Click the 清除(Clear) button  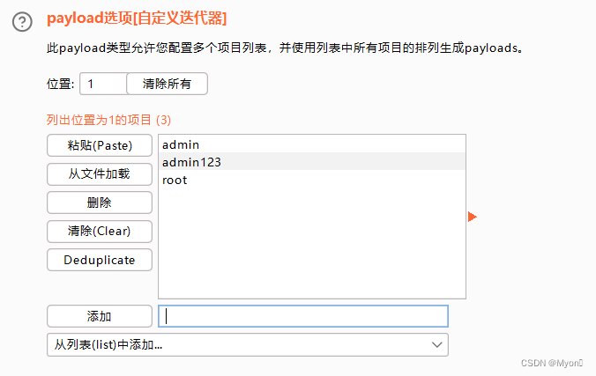(x=100, y=231)
